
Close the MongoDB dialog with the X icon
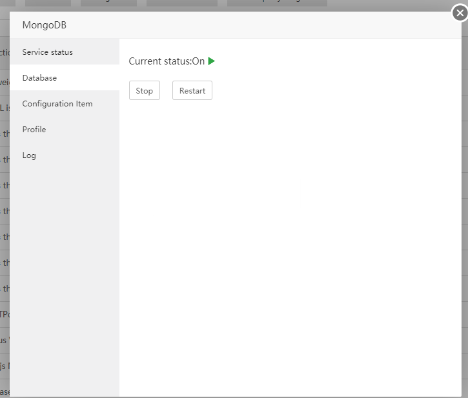(460, 13)
